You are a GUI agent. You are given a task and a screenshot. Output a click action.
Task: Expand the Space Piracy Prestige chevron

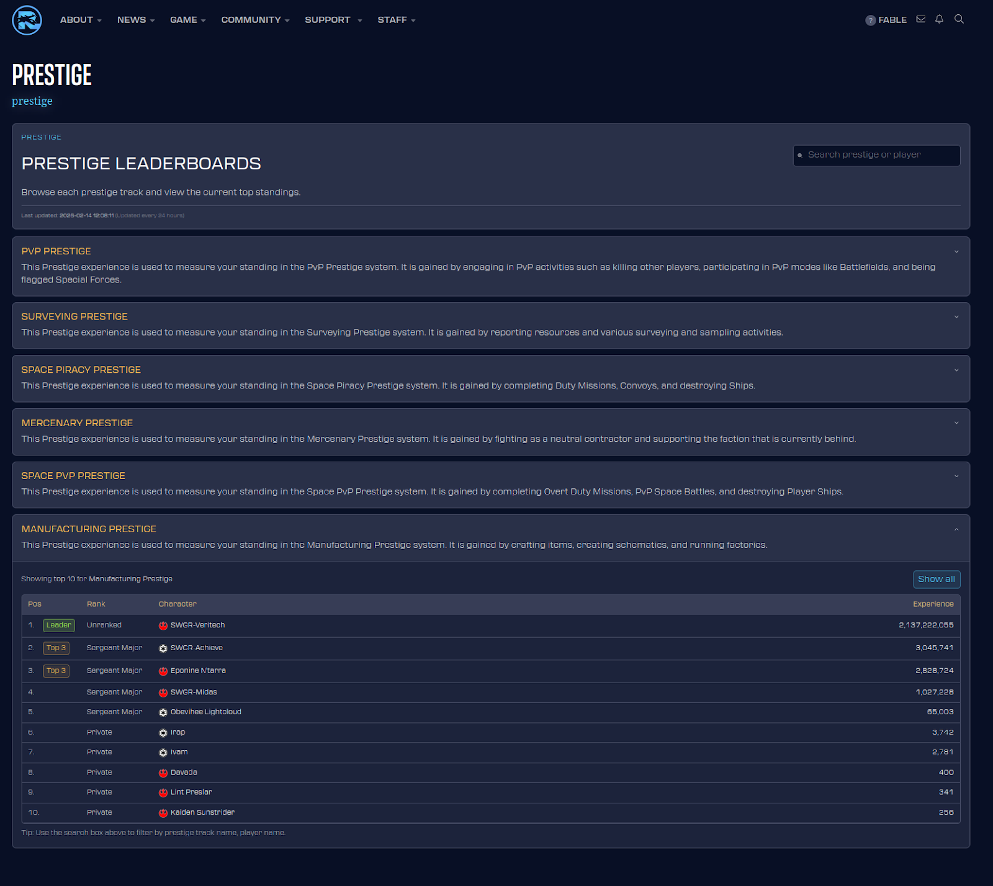click(956, 370)
